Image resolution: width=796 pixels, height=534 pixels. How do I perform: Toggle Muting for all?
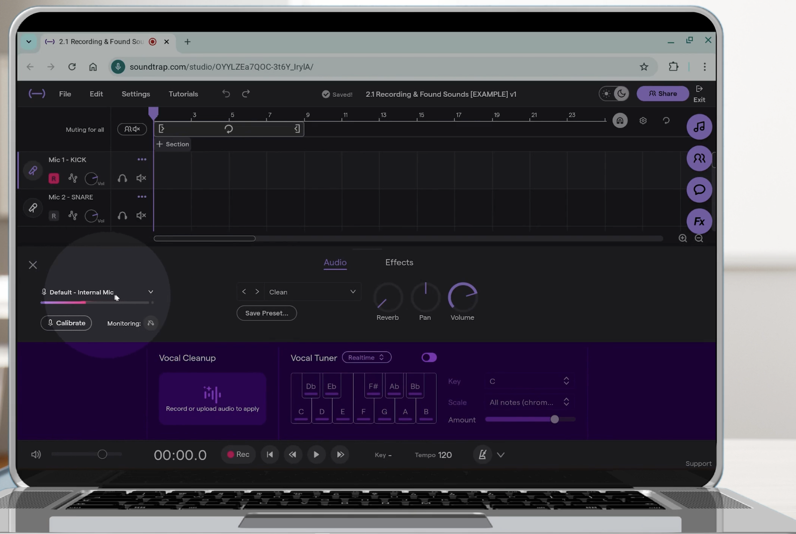coord(132,129)
